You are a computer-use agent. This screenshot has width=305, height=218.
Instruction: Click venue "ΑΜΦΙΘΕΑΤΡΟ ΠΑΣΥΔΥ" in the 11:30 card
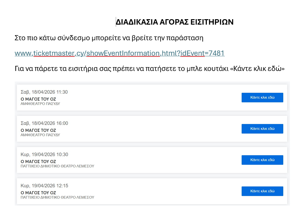pyautogui.click(x=40, y=104)
